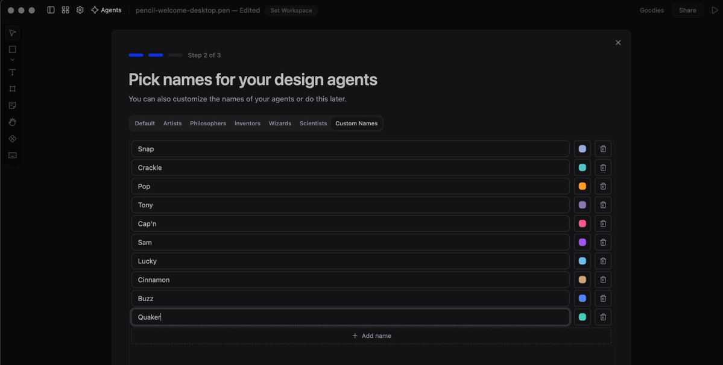This screenshot has height=365, width=723.
Task: Click the Buzz name field
Action: click(x=350, y=298)
